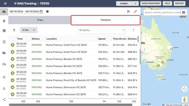189x106 pixels.
Task: Click the HELP button
Action: point(167,3)
